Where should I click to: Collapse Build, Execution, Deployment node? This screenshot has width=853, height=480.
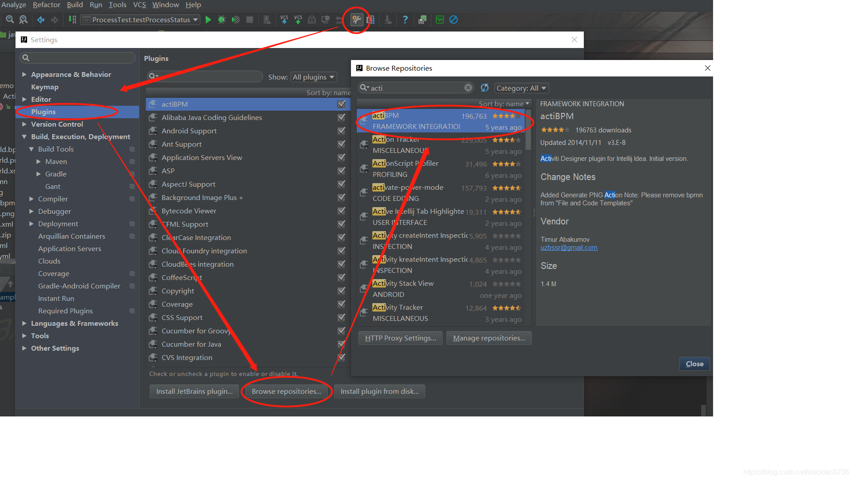24,136
